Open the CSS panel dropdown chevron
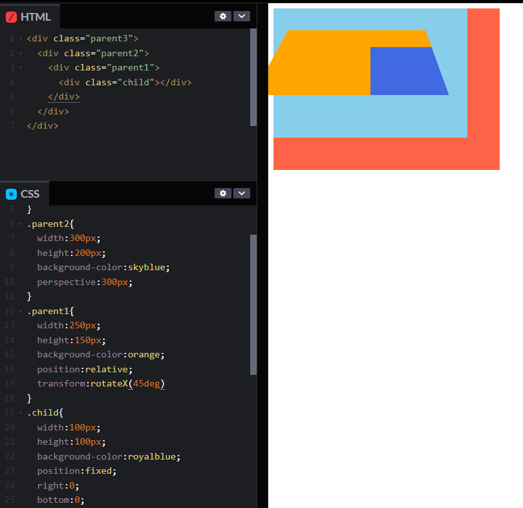This screenshot has width=523, height=508. click(242, 193)
